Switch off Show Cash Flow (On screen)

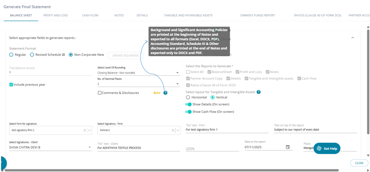(188, 112)
